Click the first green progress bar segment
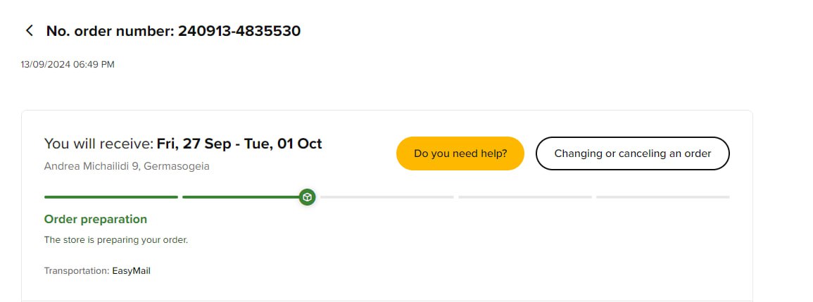This screenshot has height=302, width=813. point(111,197)
